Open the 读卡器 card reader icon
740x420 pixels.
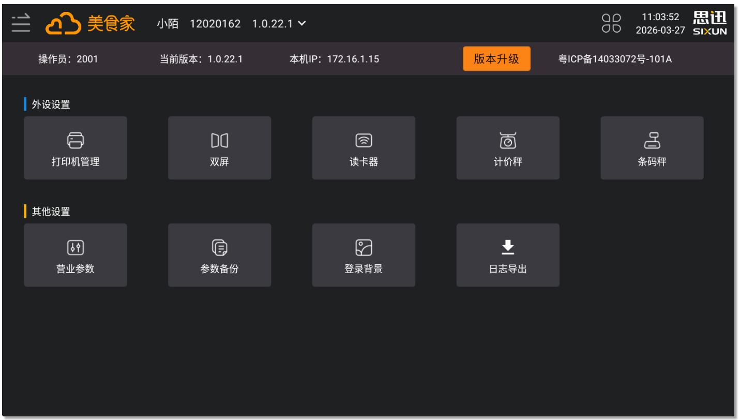364,140
